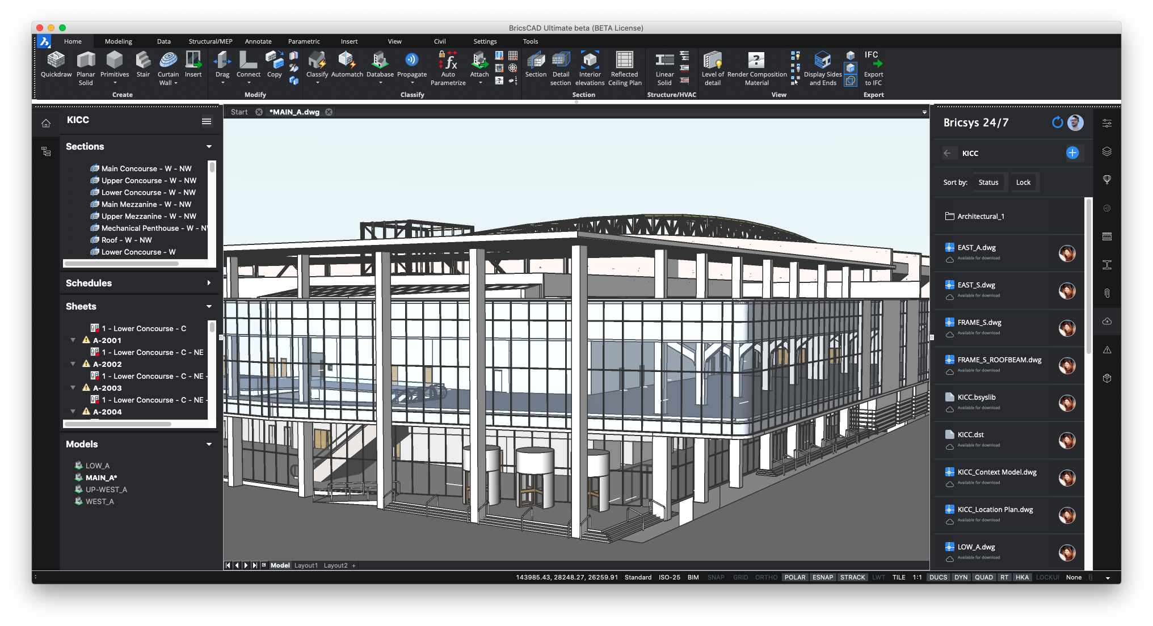The height and width of the screenshot is (626, 1153).
Task: Toggle ESNAP in status bar
Action: [823, 577]
